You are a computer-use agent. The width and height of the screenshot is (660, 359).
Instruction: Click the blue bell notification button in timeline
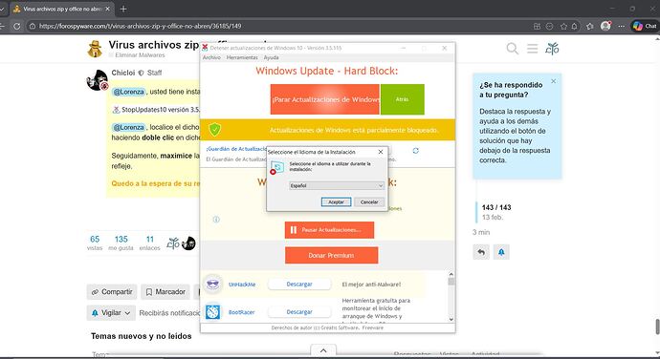click(501, 252)
